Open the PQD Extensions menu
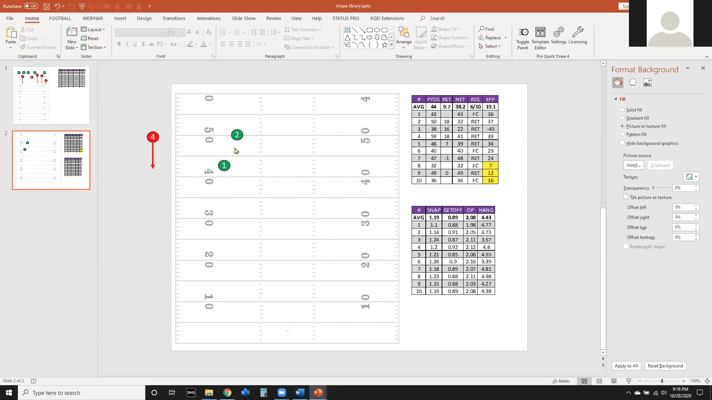 point(387,18)
